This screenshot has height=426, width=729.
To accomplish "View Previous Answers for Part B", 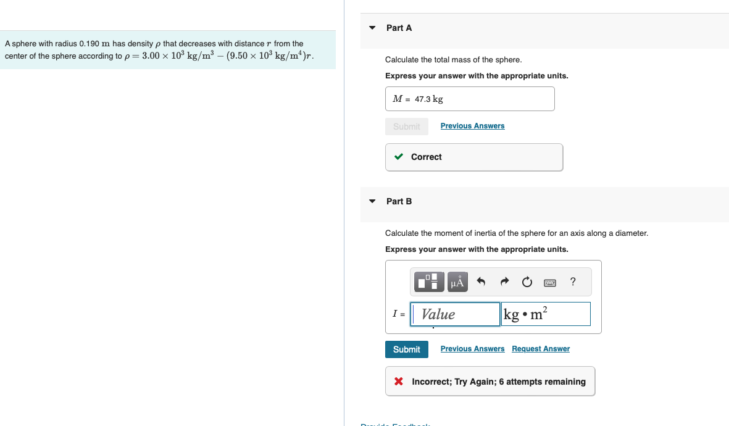I will [472, 349].
